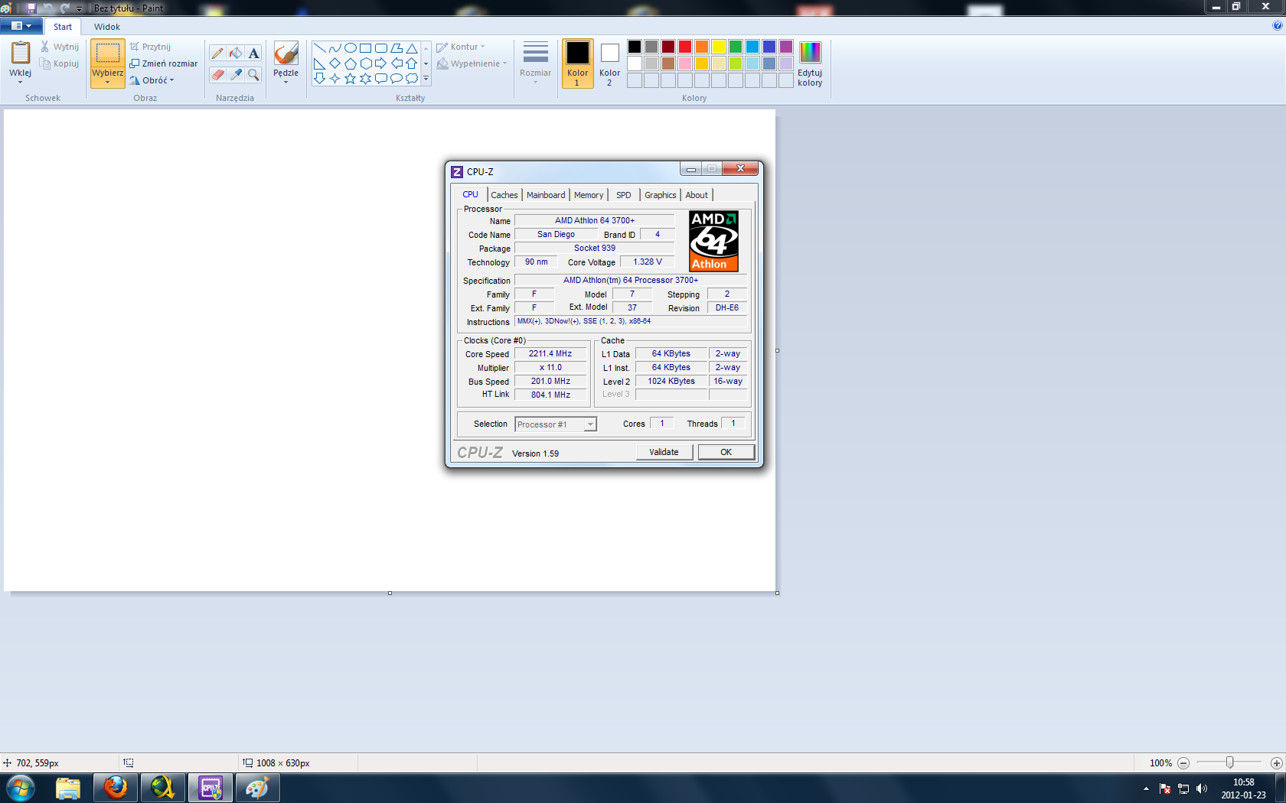Open the Paint file menu button

tap(21, 26)
